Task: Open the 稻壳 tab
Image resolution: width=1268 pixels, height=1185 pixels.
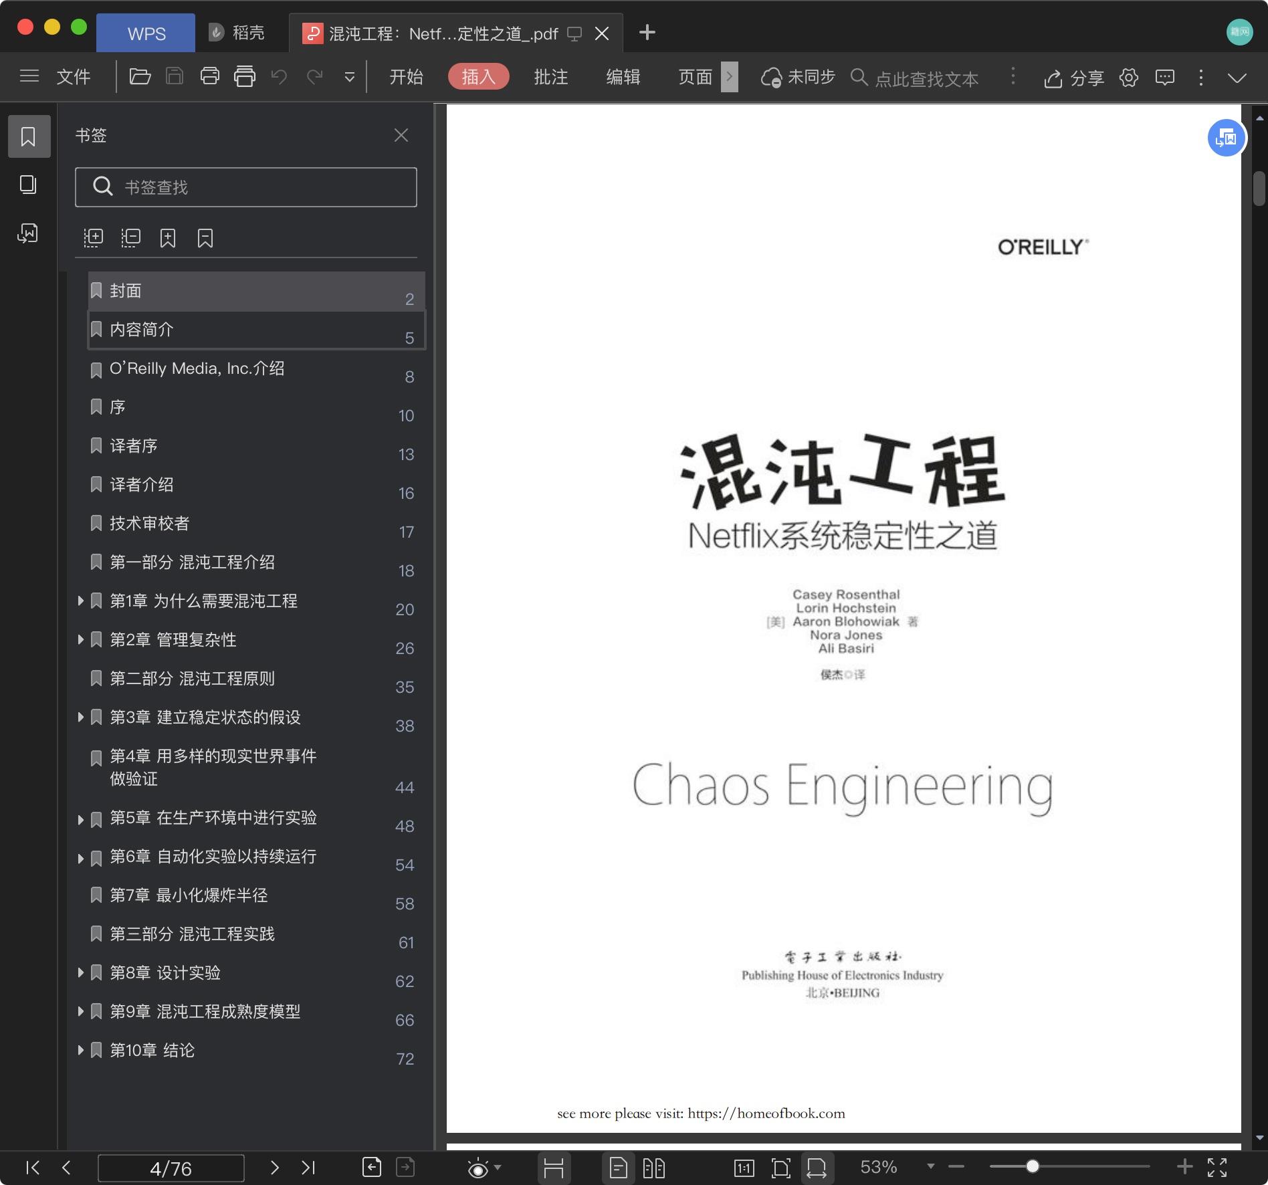Action: coord(237,33)
